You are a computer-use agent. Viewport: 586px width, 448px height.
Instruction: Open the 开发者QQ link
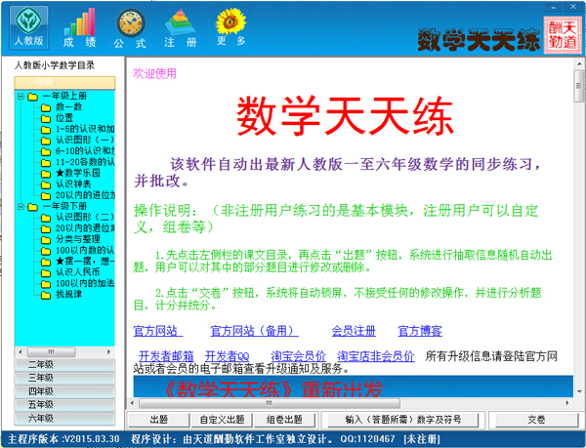click(x=227, y=356)
